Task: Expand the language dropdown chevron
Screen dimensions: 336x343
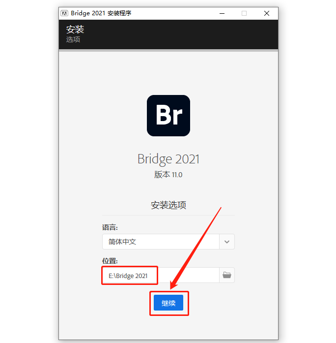Action: pos(227,242)
